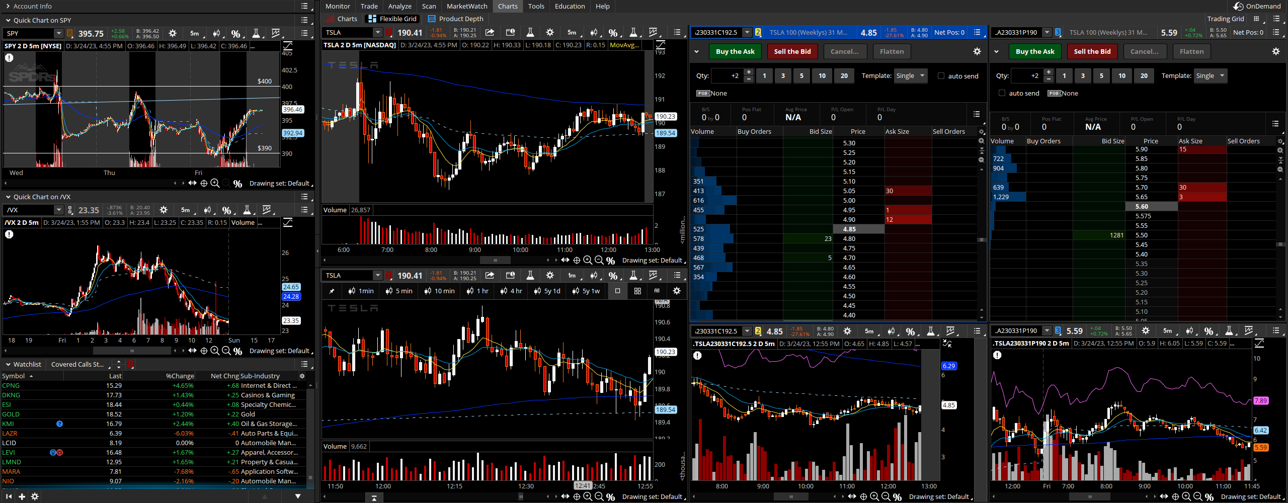
Task: Open Active Trader settings gear for 190 put
Action: tap(1276, 51)
